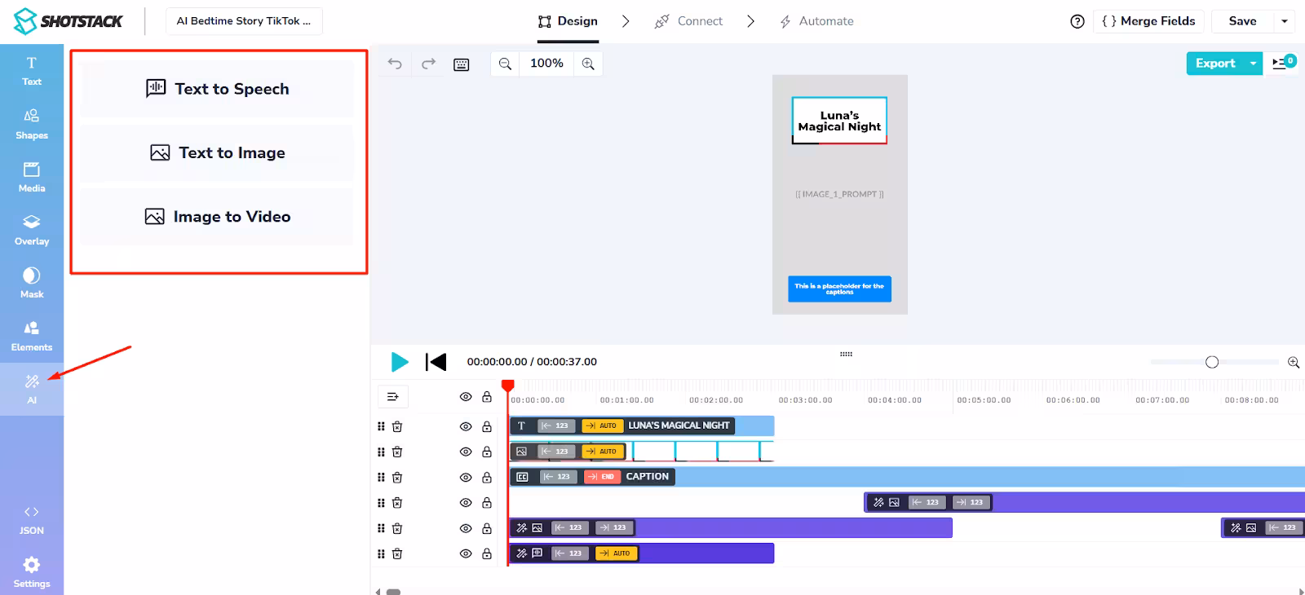Open Merge Fields
Viewport: 1305px width, 595px height.
click(1148, 21)
